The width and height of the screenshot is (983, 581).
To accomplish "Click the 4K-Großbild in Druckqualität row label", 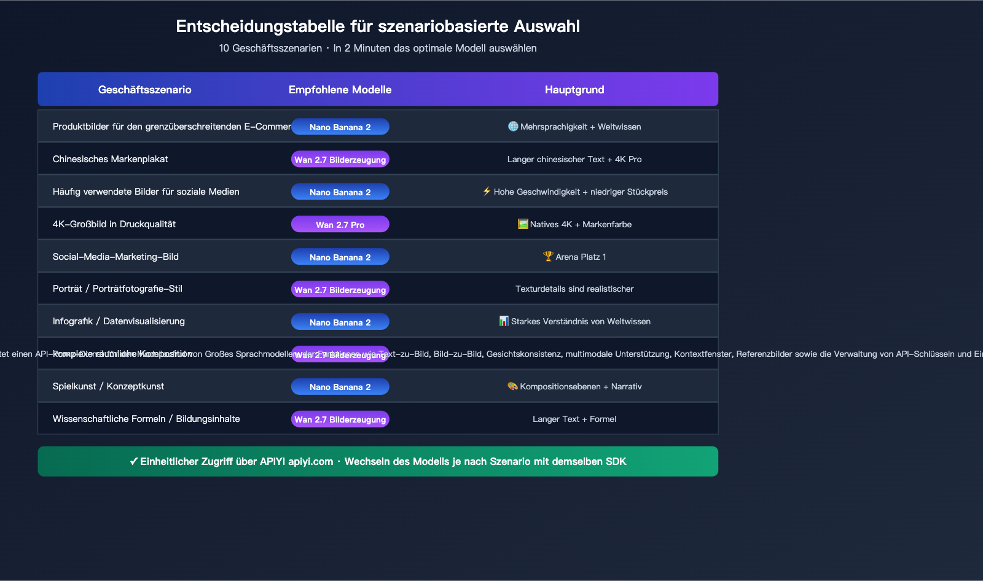I will tap(114, 224).
